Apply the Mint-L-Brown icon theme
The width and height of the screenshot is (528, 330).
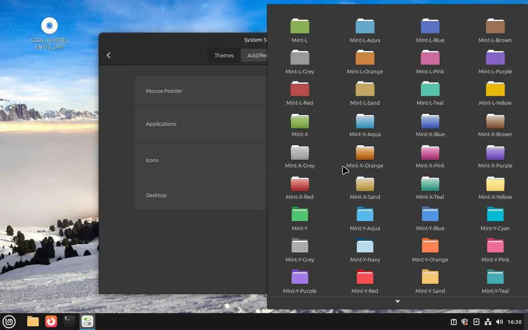click(x=495, y=31)
